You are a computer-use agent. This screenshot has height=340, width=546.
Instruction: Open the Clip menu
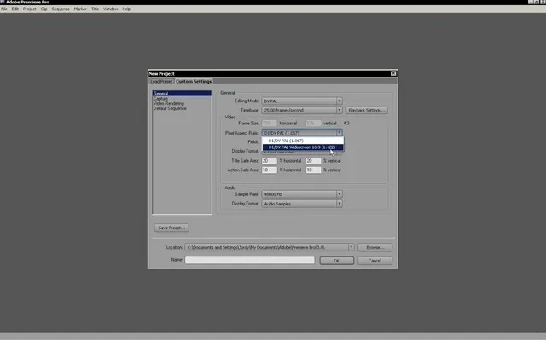pyautogui.click(x=44, y=9)
